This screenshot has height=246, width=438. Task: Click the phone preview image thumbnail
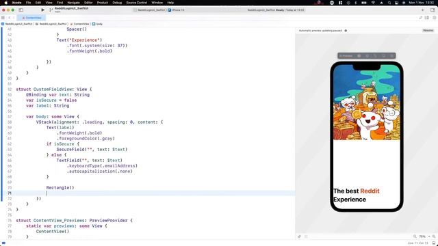point(367,102)
